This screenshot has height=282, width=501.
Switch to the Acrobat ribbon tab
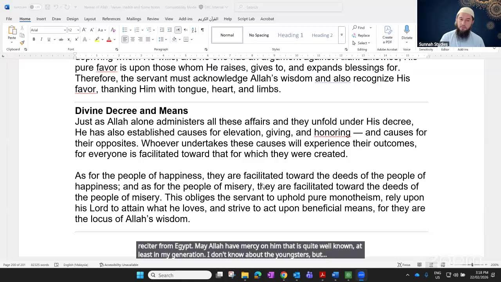pos(267,19)
